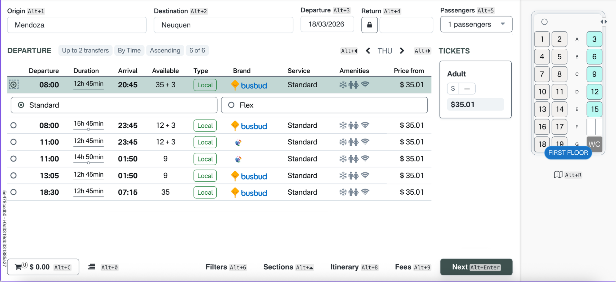Viewport: 616px width, 282px height.
Task: Click the Destination field with Neuquen
Action: 223,25
